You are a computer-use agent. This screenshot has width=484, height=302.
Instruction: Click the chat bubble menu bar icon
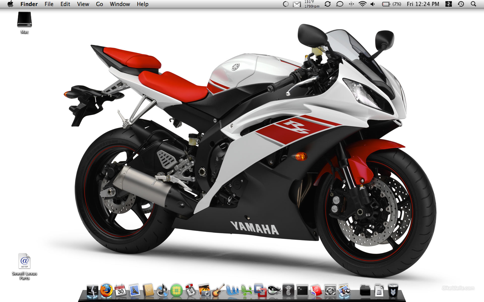coord(340,4)
